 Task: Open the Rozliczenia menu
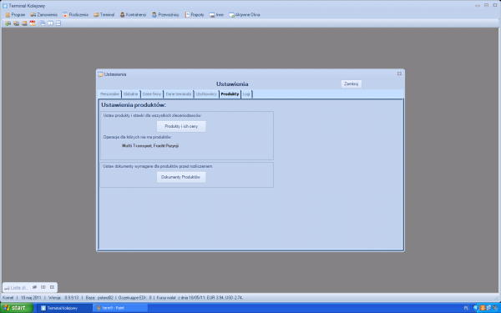pos(76,15)
